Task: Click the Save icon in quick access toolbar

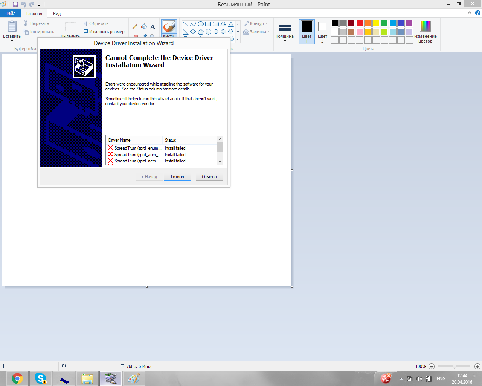Action: 15,5
